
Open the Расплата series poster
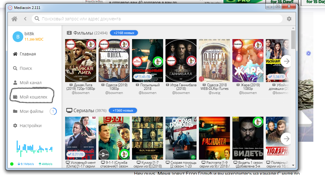tap(214, 138)
